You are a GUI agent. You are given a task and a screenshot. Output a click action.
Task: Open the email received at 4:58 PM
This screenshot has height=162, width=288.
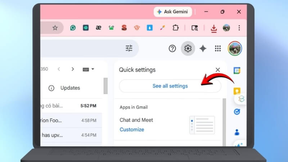click(x=71, y=121)
